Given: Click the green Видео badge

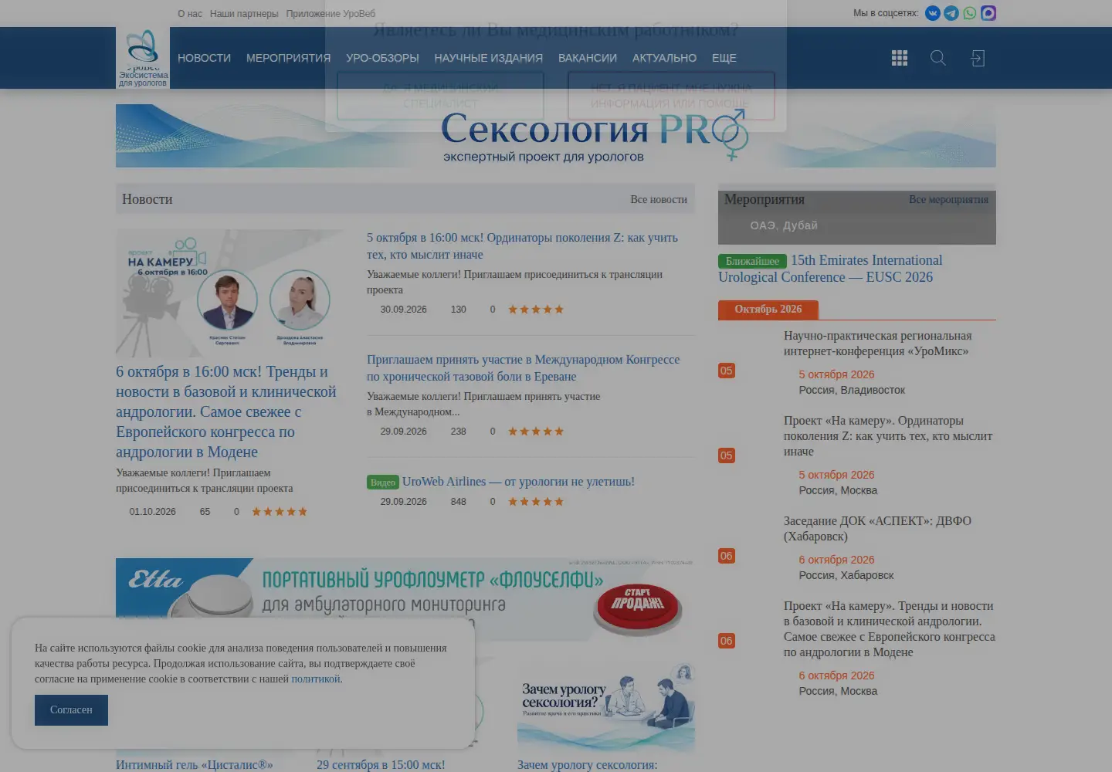Looking at the screenshot, I should point(383,482).
